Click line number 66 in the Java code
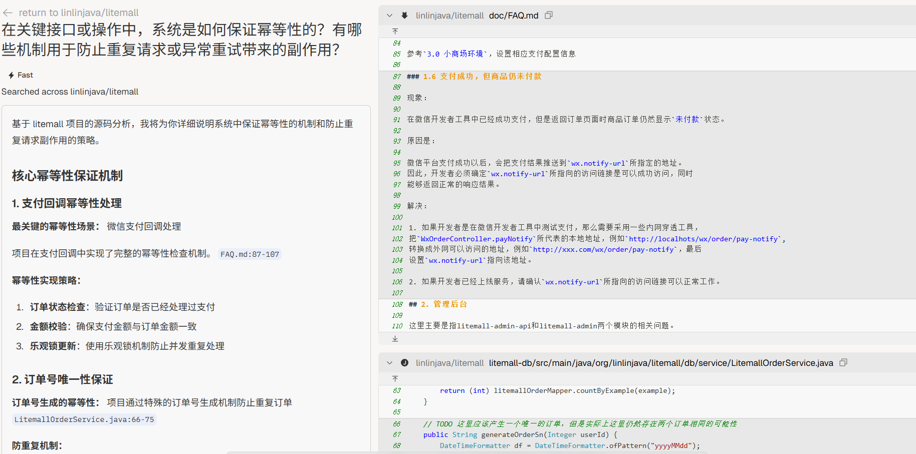 tap(397, 424)
